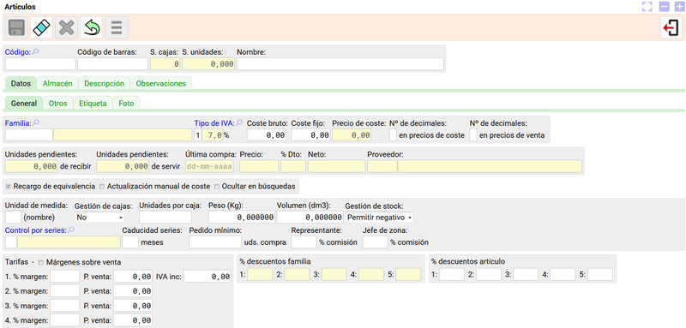
Task: Click the Control por series code field
Action: [x=11, y=242]
